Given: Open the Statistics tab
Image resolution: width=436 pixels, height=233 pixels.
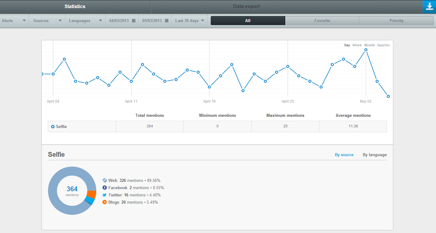Looking at the screenshot, I should pyautogui.click(x=75, y=7).
